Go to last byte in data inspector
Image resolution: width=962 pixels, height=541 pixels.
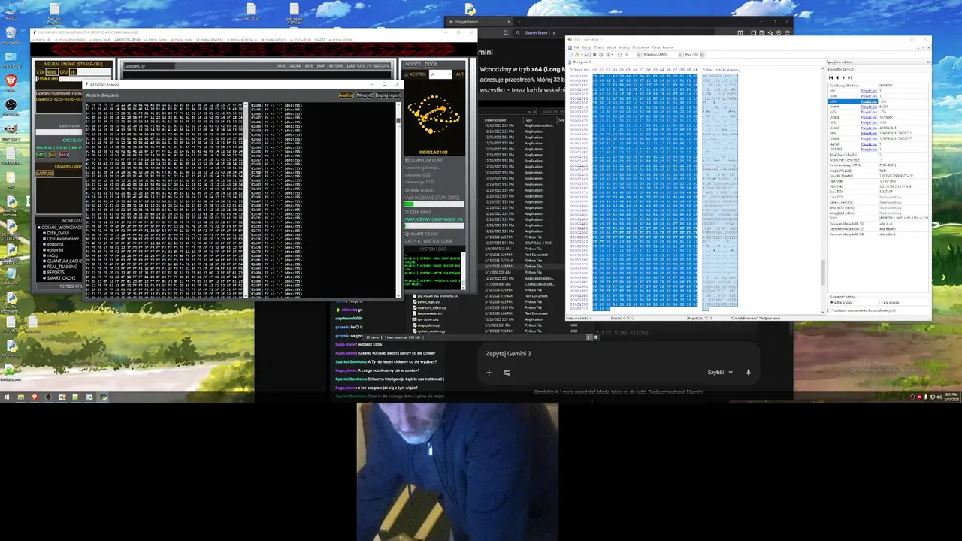849,77
